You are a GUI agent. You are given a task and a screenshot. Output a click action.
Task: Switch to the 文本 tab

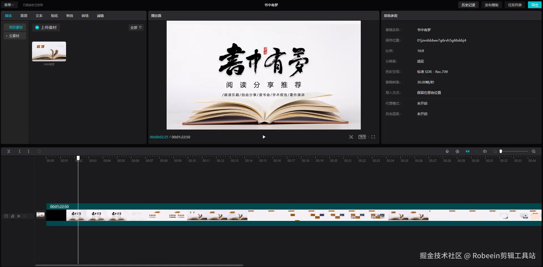pyautogui.click(x=39, y=16)
